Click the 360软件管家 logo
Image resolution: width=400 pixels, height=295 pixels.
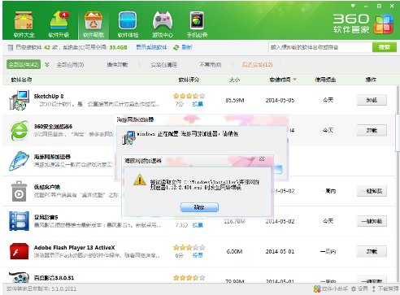363,24
